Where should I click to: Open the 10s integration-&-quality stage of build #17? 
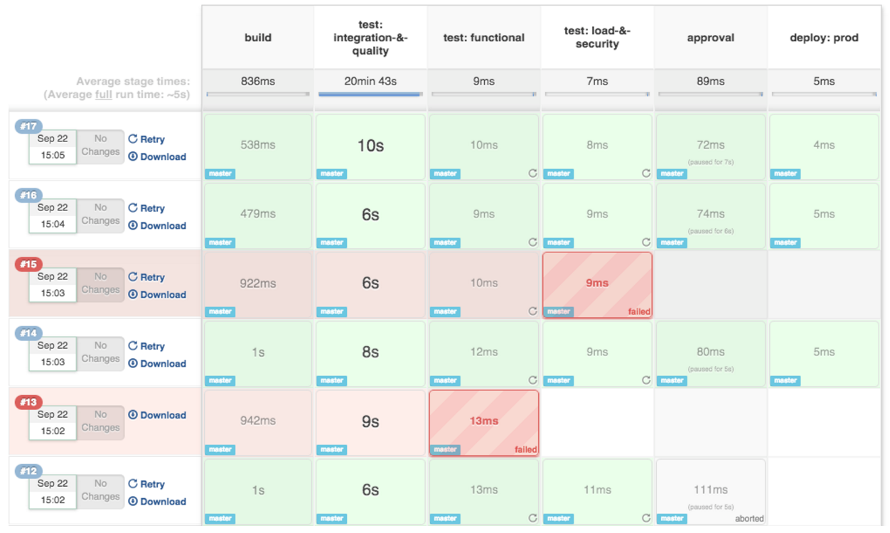(x=370, y=146)
